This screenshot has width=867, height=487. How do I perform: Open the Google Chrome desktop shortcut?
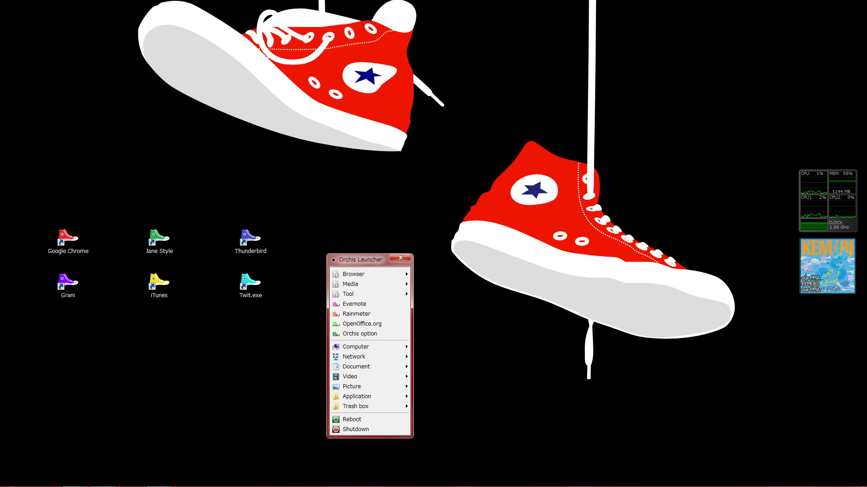tap(68, 237)
